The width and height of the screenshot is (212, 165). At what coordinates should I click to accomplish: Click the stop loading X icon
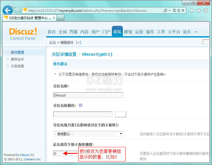coord(183,10)
